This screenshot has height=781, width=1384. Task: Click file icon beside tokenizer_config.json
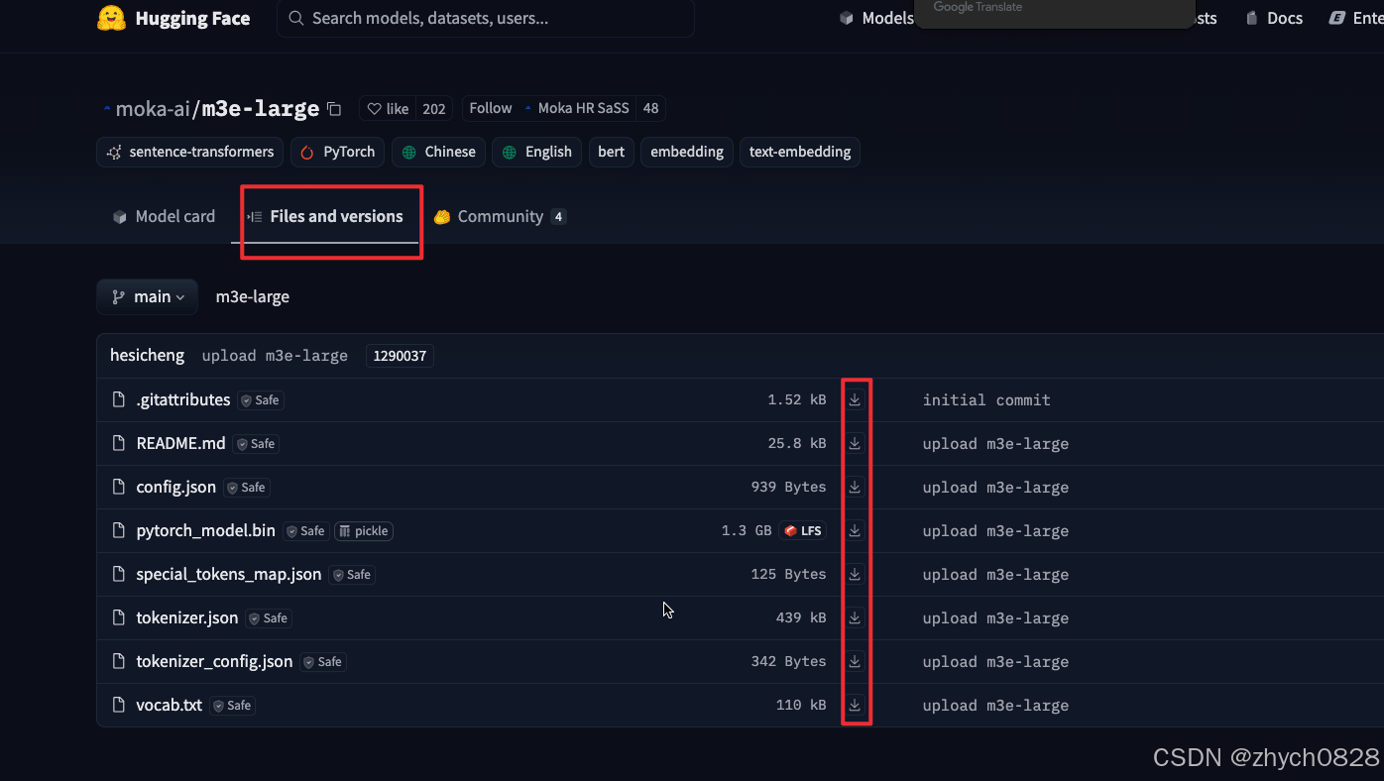[x=119, y=661]
